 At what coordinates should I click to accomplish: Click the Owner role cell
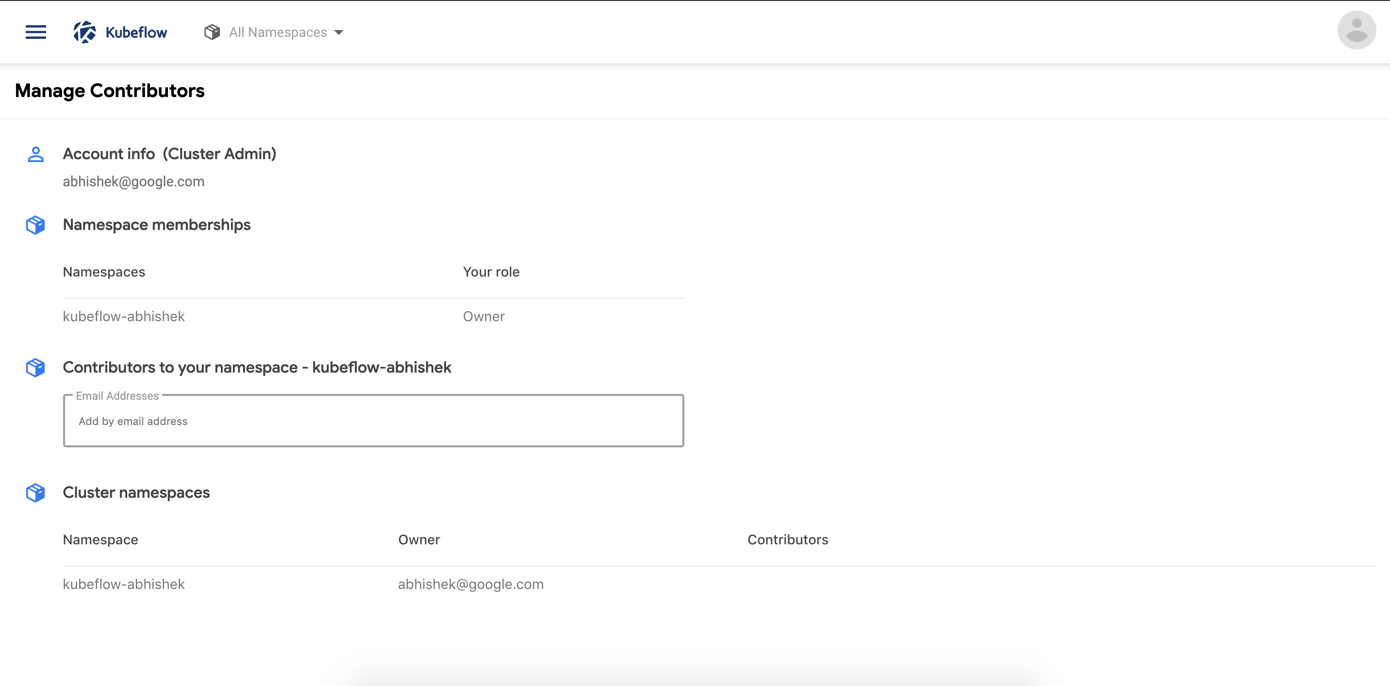484,317
